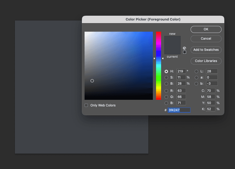Select the Lab a channel radio button
Image resolution: width=235 pixels, height=169 pixels.
(x=196, y=77)
